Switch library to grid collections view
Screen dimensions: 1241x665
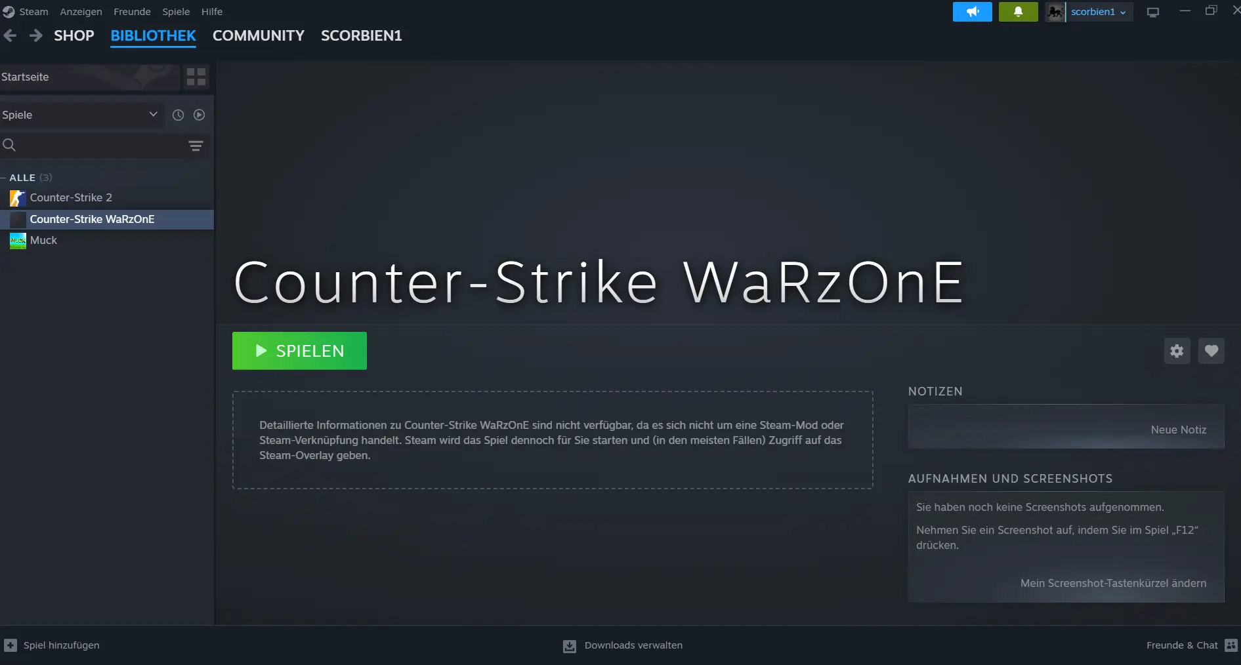click(196, 77)
